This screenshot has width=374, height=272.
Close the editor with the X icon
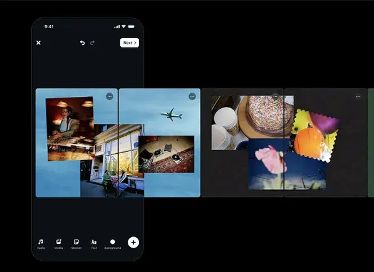pyautogui.click(x=38, y=43)
